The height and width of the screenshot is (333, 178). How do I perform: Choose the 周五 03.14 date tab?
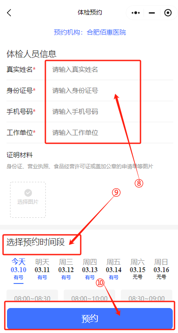click(x=113, y=269)
